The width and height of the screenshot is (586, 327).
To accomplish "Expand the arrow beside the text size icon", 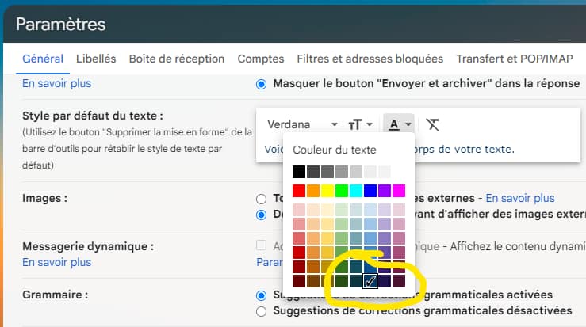I will [370, 125].
